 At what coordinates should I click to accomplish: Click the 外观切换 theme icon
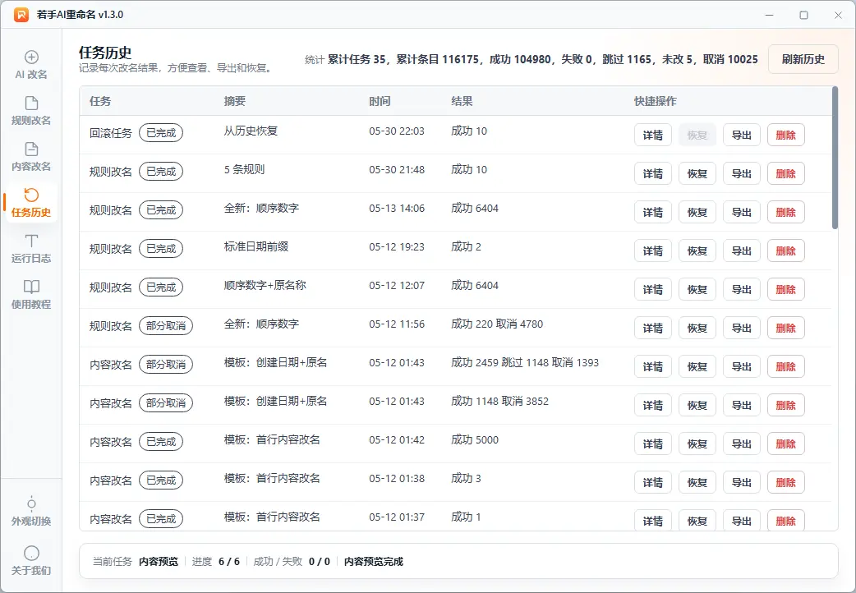pos(31,503)
